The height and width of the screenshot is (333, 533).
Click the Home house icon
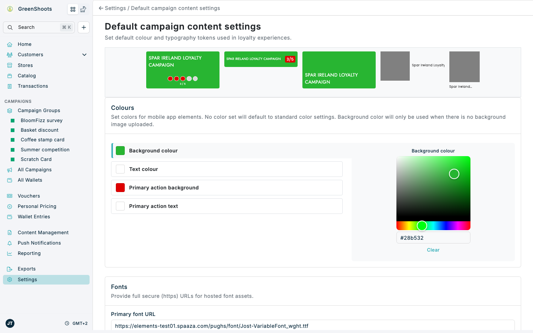[x=10, y=44]
